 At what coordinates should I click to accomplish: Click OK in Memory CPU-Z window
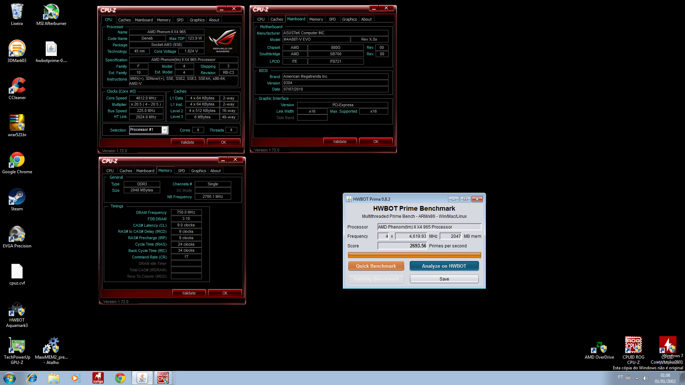pyautogui.click(x=225, y=293)
